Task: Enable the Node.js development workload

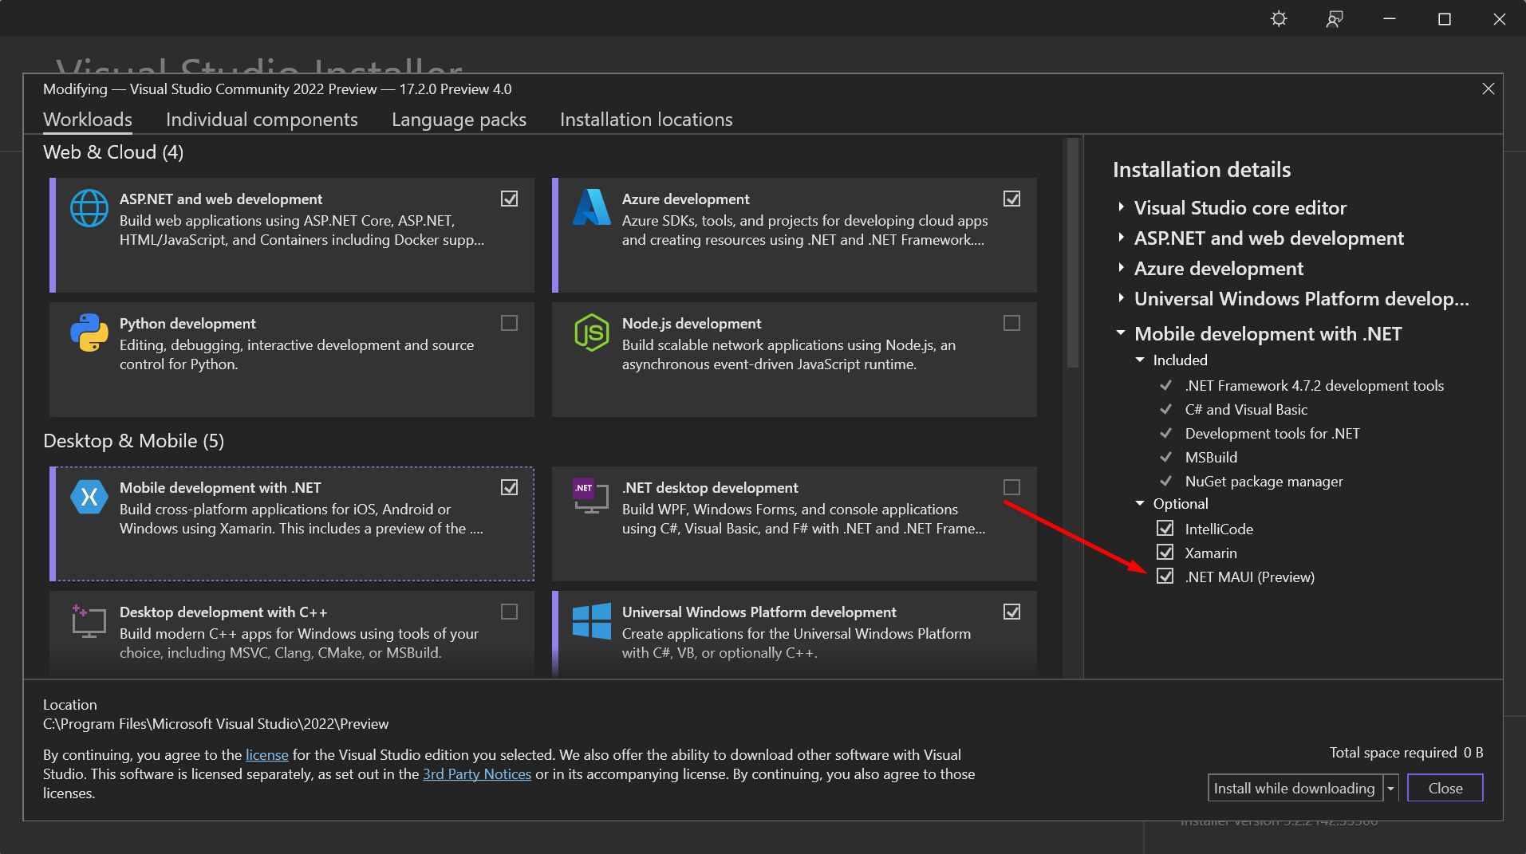Action: [x=1011, y=323]
